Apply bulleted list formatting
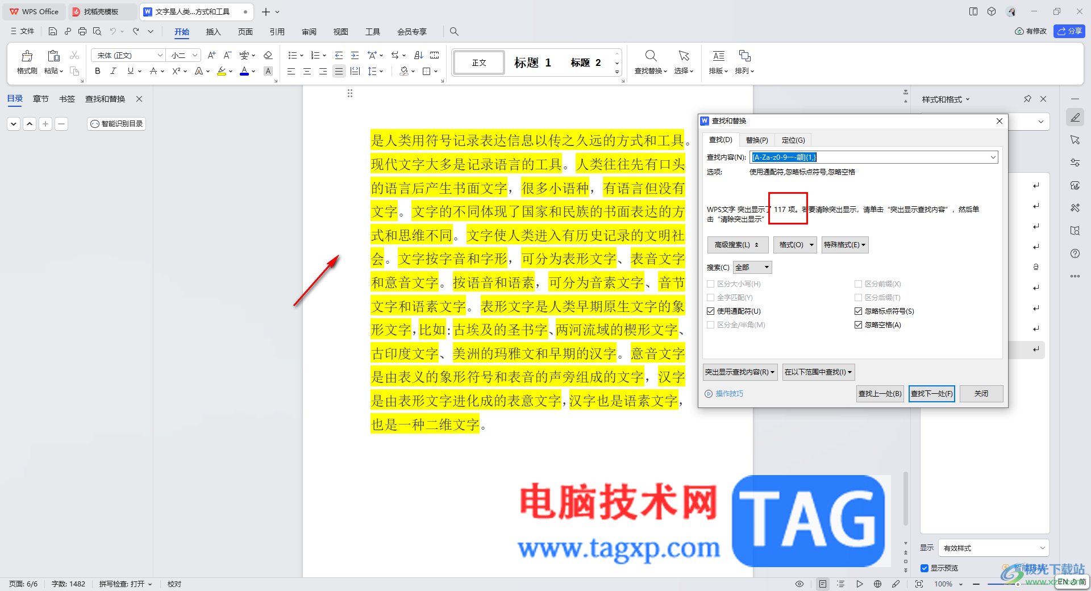The height and width of the screenshot is (591, 1091). click(292, 55)
